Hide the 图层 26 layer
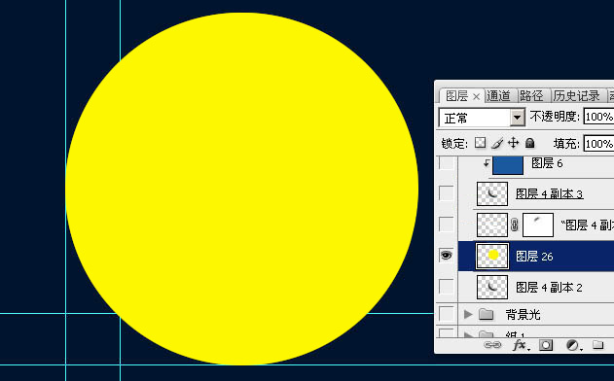614x381 pixels. pos(446,256)
